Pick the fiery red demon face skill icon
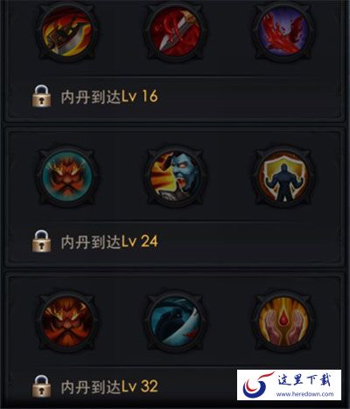This screenshot has height=409, width=350. click(67, 321)
